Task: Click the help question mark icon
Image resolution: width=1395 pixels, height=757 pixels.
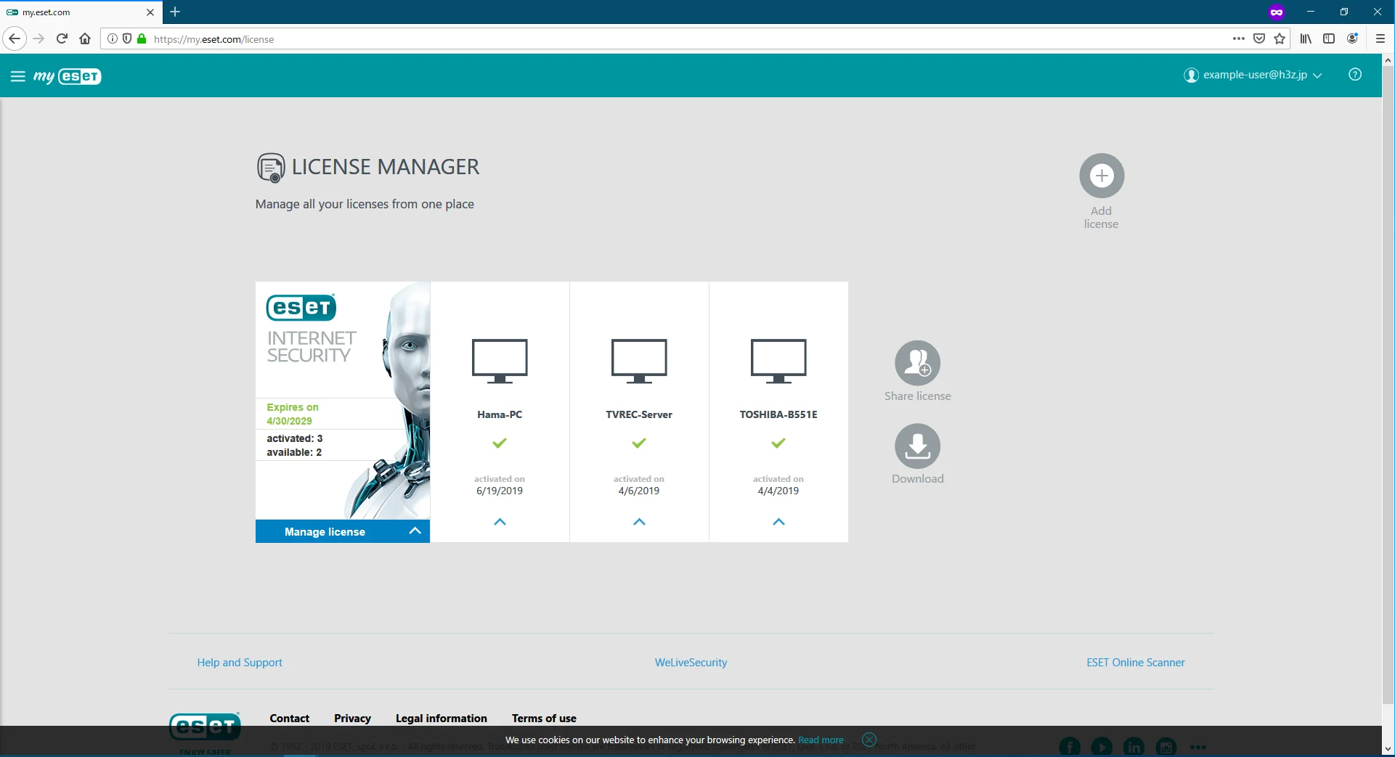Action: [1354, 75]
